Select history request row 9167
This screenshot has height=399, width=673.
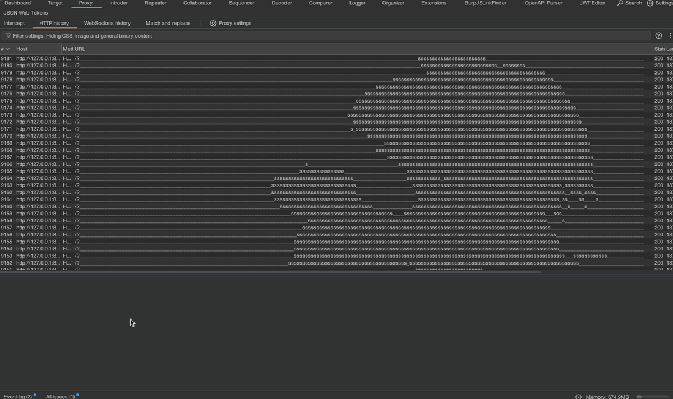(x=336, y=157)
